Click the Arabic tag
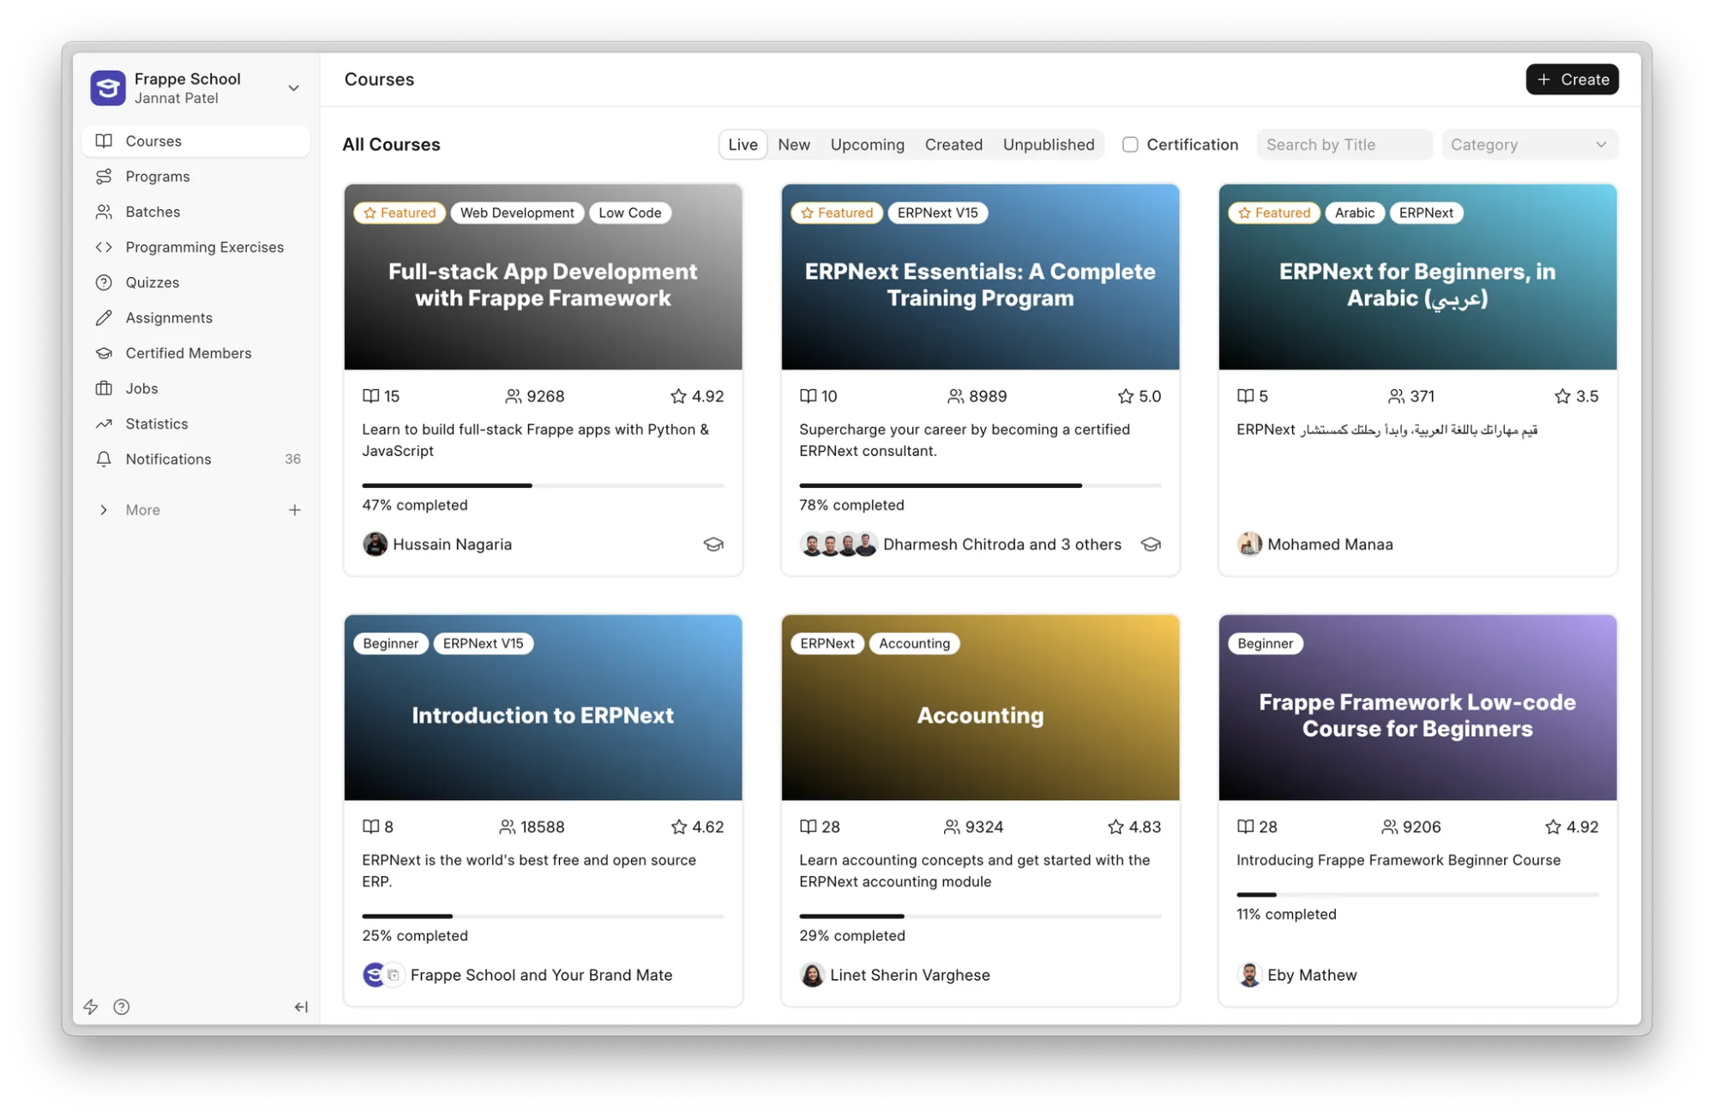This screenshot has height=1118, width=1714. click(1355, 213)
